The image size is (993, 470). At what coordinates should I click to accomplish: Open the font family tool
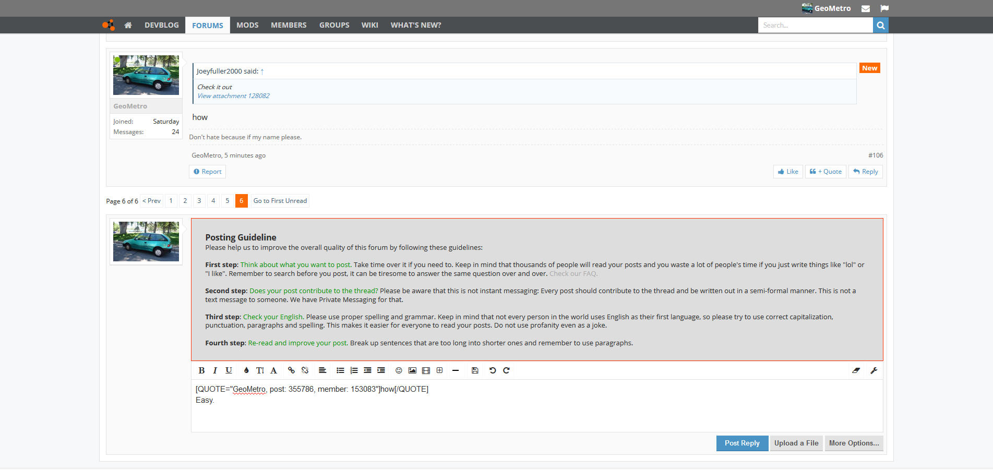coord(273,370)
